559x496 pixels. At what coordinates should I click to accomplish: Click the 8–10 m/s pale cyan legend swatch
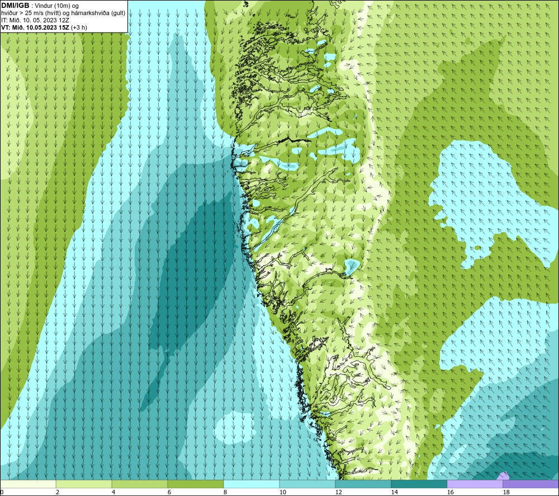click(252, 484)
